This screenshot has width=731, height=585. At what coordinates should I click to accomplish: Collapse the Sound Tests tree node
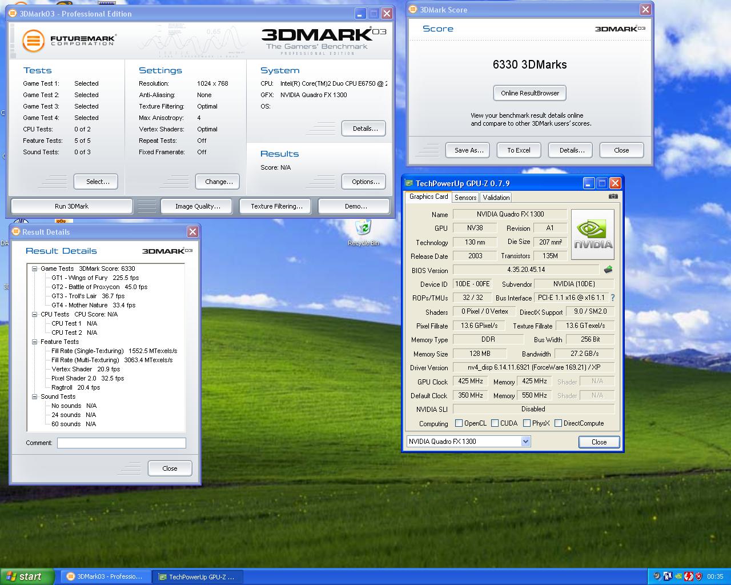coord(34,396)
